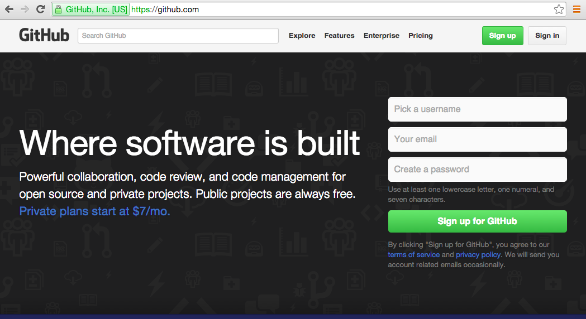
Task: Focus the Search GitHub field
Action: [x=178, y=36]
